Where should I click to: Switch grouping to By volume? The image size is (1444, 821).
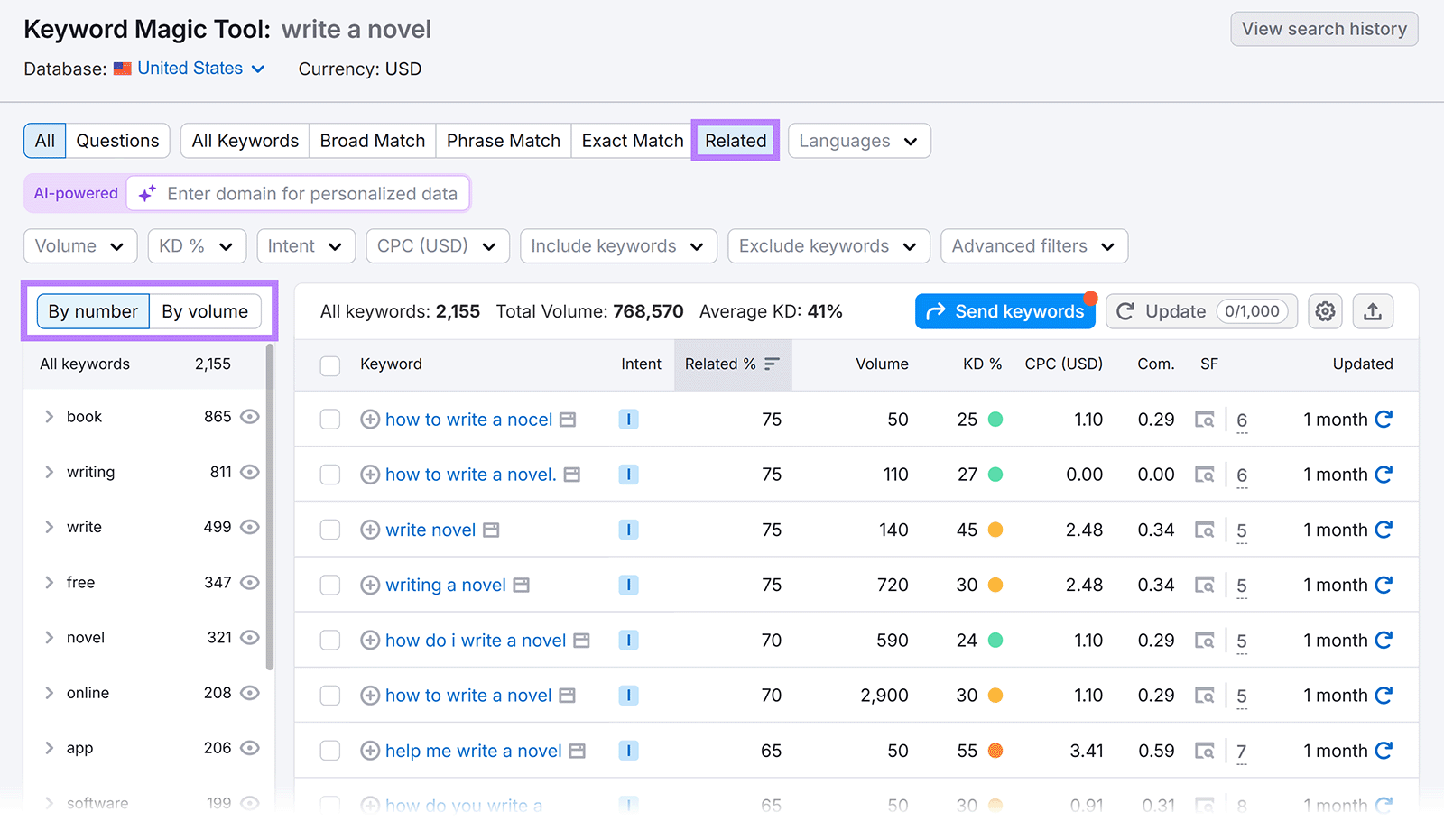[205, 310]
